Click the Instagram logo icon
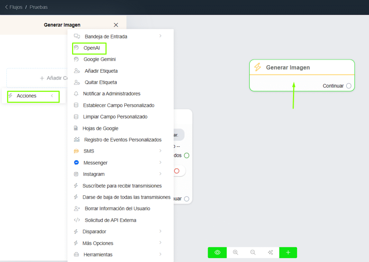This screenshot has height=262, width=369. coord(76,174)
